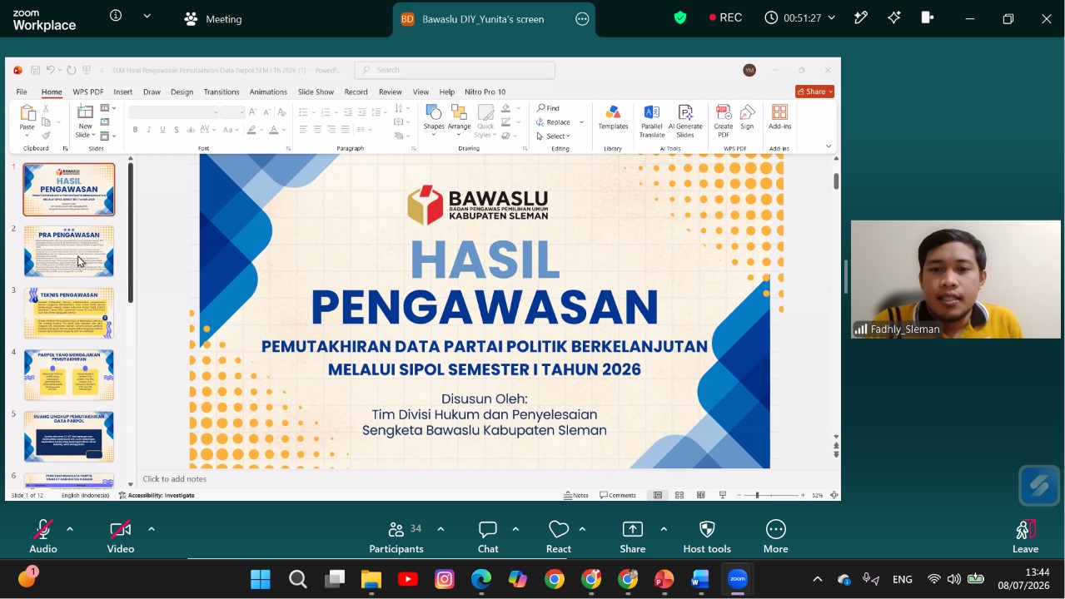This screenshot has width=1065, height=599.
Task: Open font color dropdown arrow
Action: tap(284, 130)
